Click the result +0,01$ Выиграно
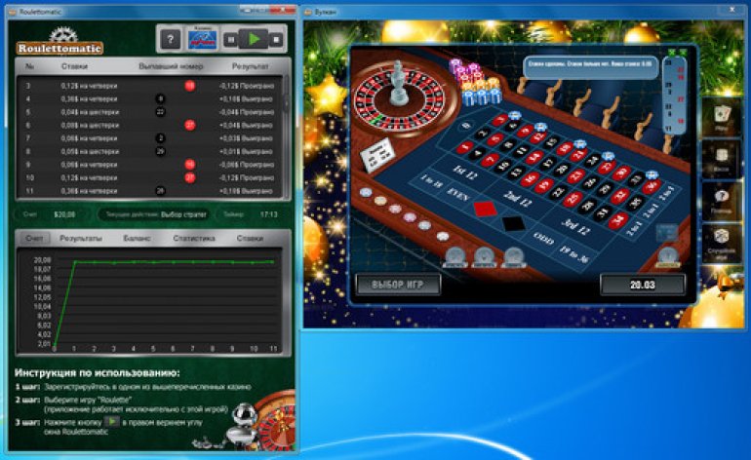751x460 pixels. 246,151
